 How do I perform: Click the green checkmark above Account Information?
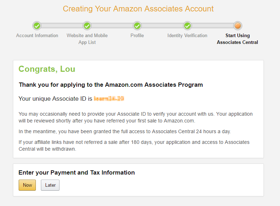pos(37,26)
